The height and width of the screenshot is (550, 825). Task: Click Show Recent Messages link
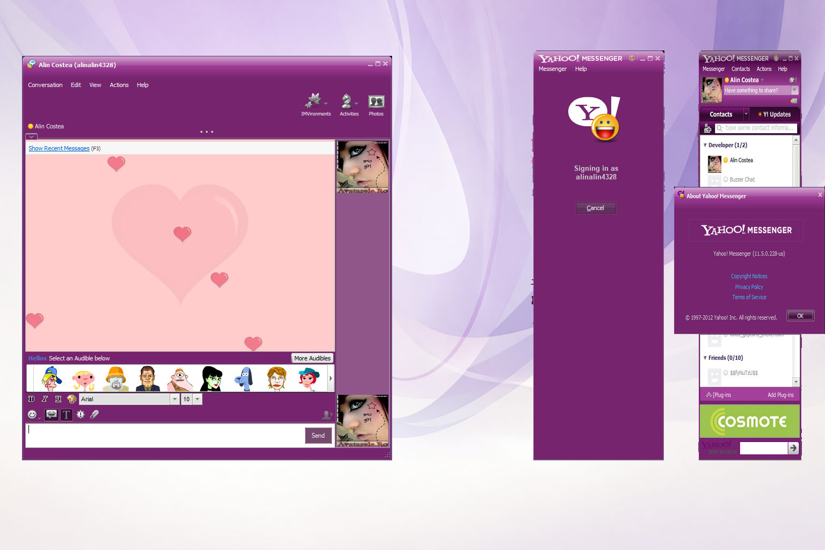pyautogui.click(x=59, y=148)
